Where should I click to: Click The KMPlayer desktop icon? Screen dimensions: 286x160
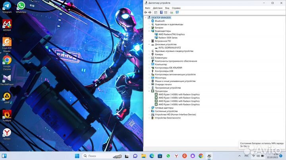(7, 80)
